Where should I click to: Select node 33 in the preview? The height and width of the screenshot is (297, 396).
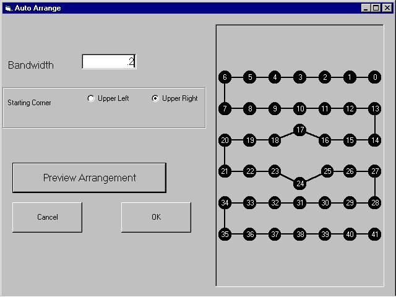pos(250,202)
